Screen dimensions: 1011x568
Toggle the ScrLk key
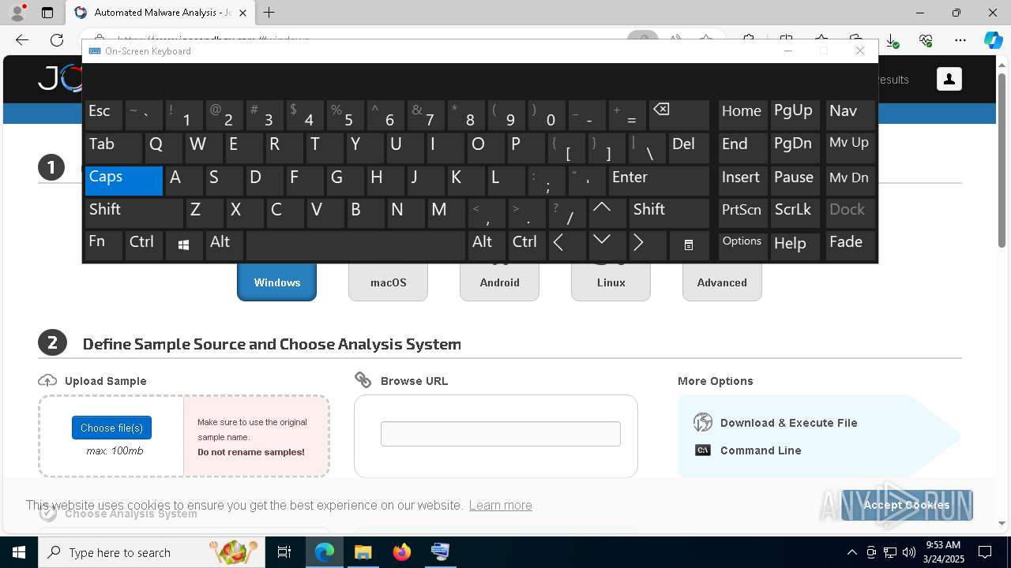pyautogui.click(x=795, y=212)
